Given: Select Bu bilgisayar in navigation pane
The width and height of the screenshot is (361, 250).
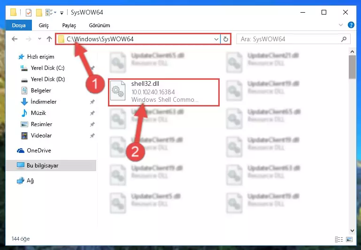Looking at the screenshot, I should [51, 166].
